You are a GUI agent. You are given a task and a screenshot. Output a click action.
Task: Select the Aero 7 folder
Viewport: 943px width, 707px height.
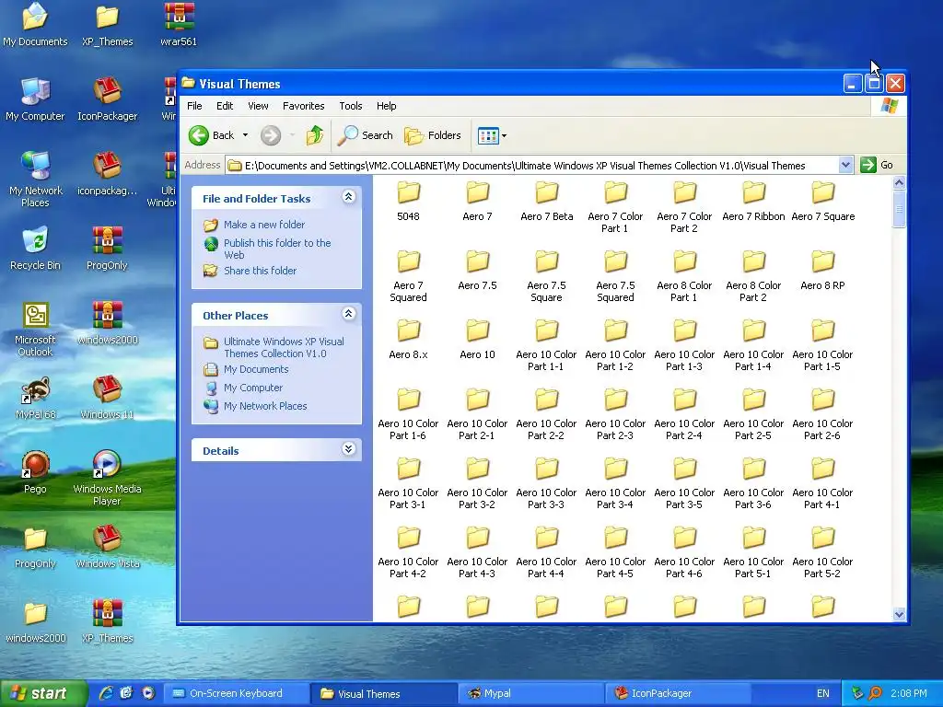point(478,202)
